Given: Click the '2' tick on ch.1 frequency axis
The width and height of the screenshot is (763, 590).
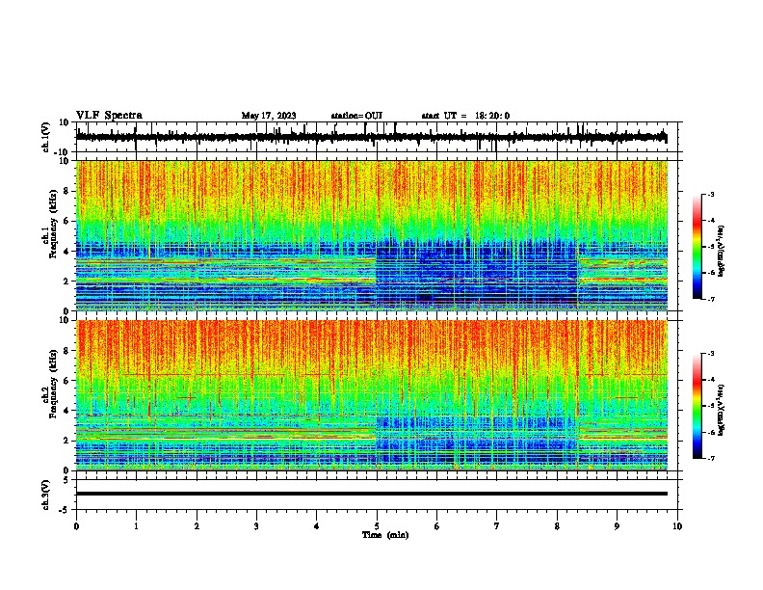Looking at the screenshot, I should pos(66,282).
